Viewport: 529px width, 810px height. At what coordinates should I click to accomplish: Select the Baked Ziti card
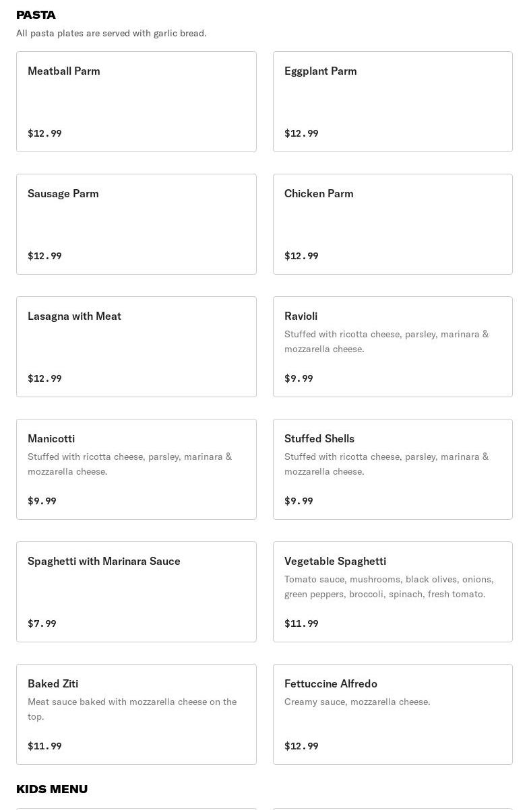click(x=136, y=714)
